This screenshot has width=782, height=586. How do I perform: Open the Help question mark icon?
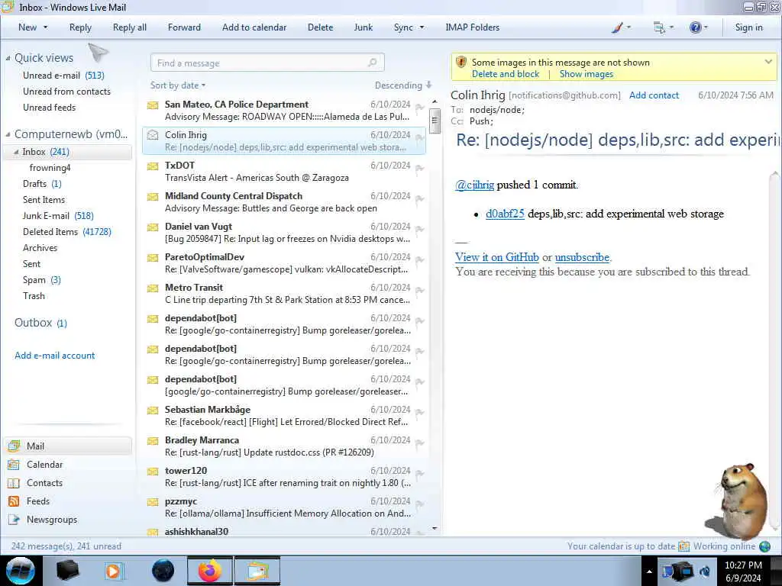tap(695, 27)
